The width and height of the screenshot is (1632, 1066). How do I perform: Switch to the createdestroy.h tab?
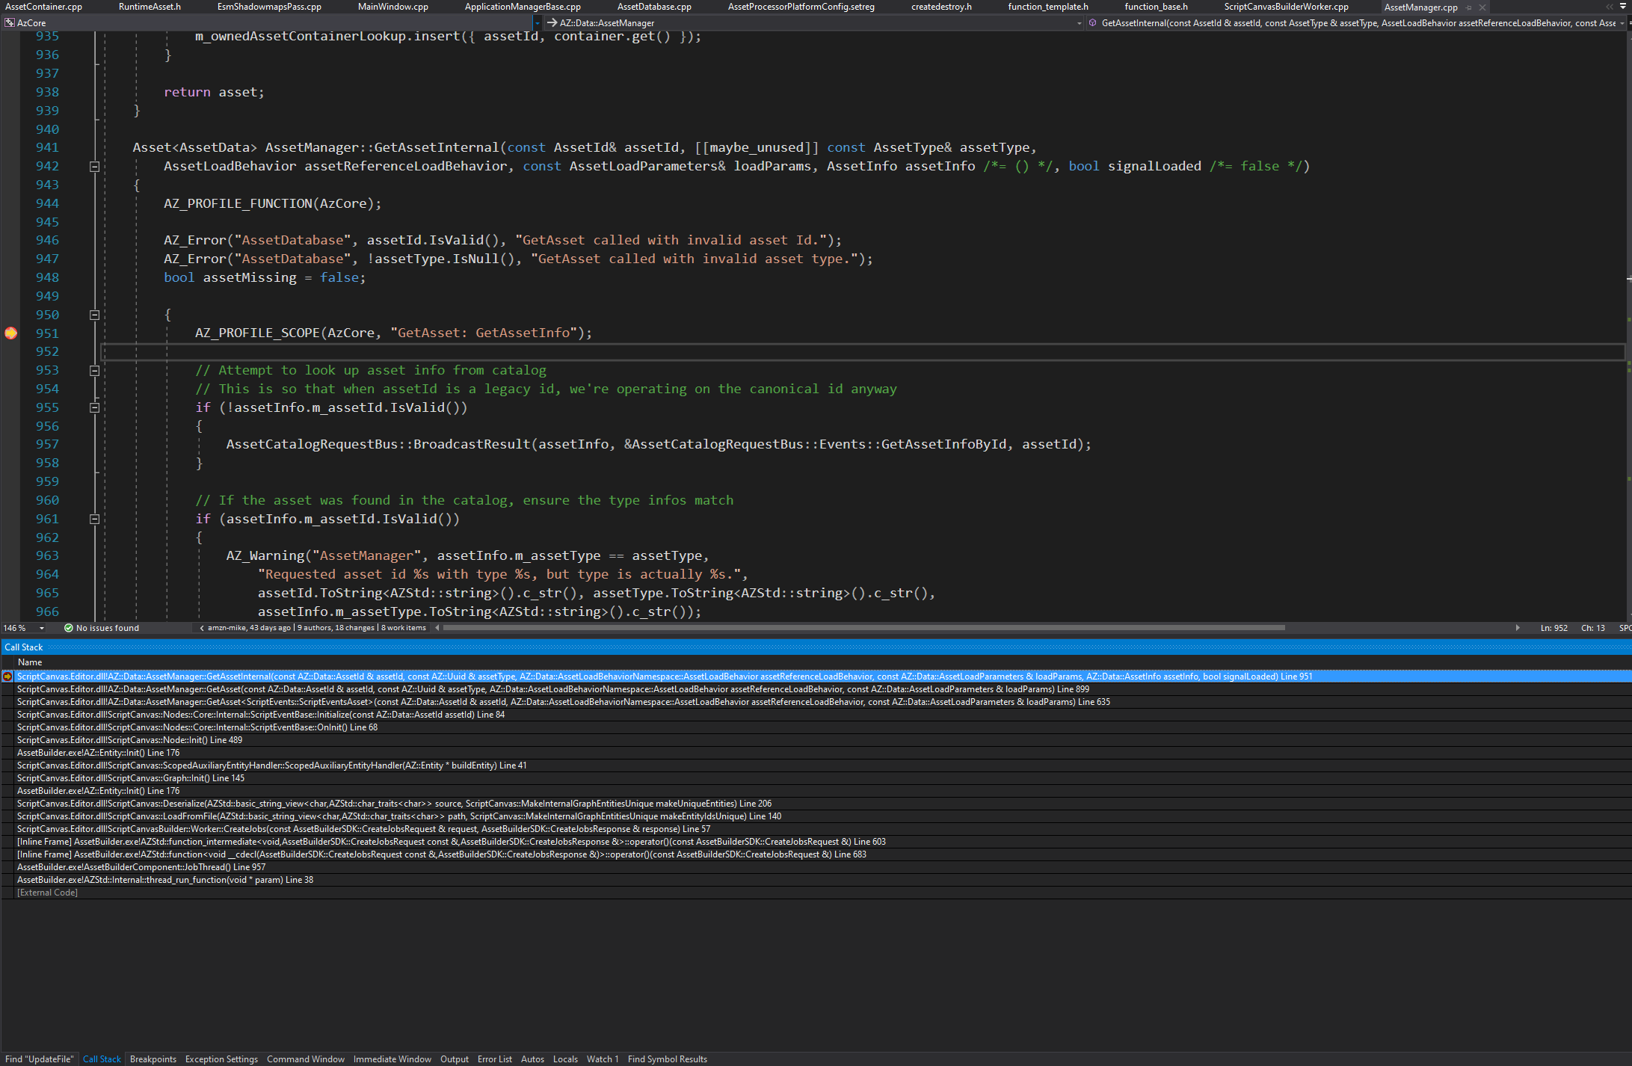pyautogui.click(x=941, y=7)
